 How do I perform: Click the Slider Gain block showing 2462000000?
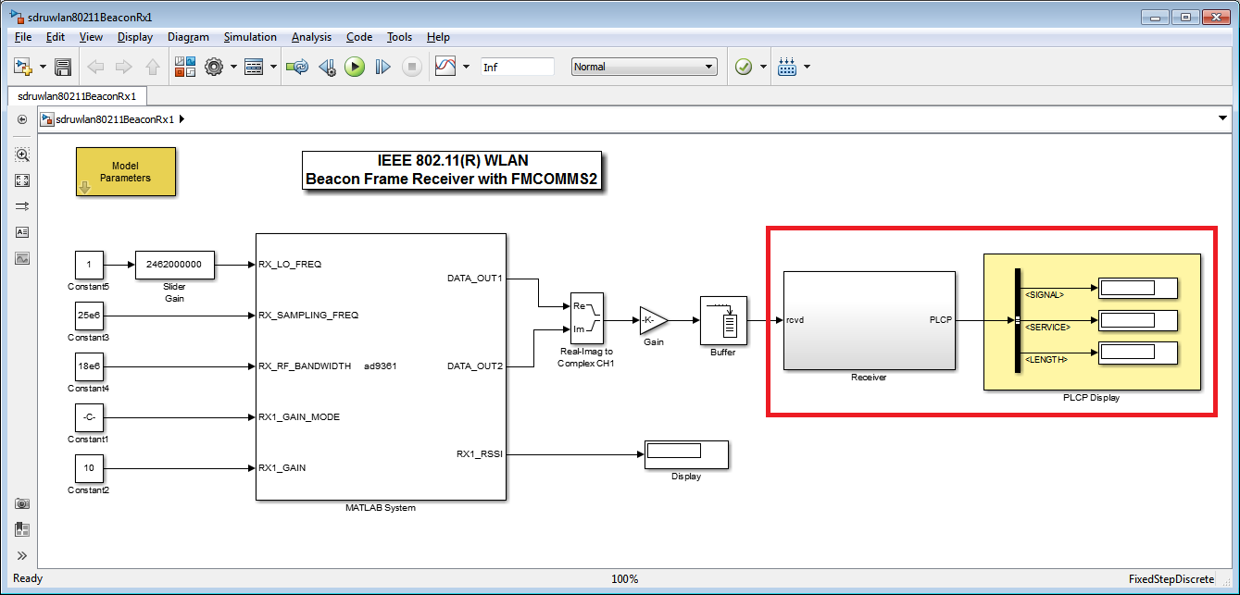[174, 264]
